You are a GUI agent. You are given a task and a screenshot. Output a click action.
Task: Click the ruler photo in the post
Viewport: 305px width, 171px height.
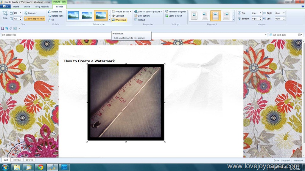tap(126, 102)
